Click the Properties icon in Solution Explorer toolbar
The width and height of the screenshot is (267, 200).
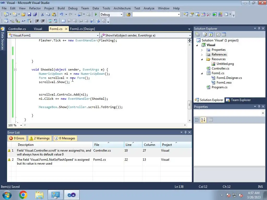click(197, 35)
